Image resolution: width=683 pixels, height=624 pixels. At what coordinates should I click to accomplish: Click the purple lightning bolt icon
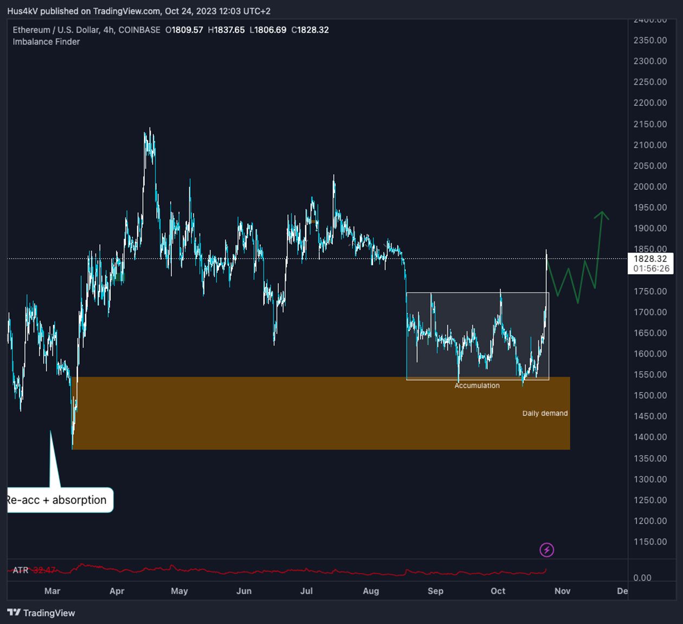tap(546, 550)
